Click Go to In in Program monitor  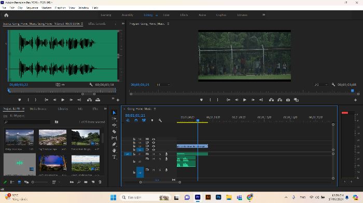[x=228, y=100]
